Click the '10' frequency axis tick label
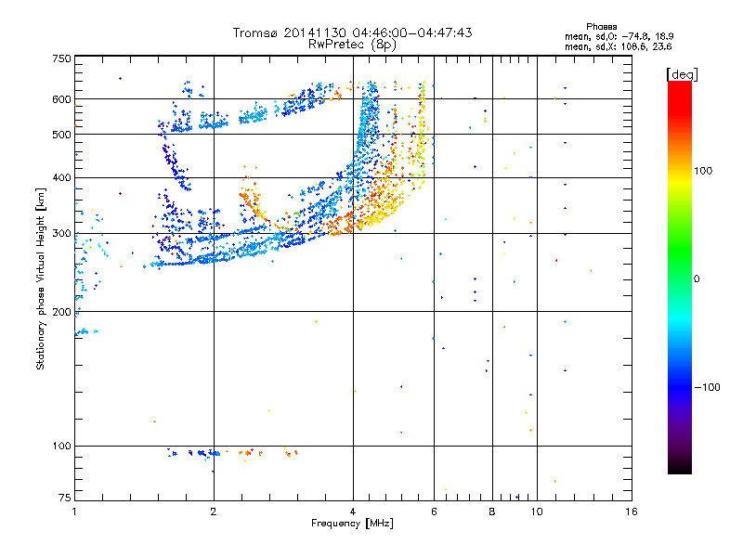 [x=537, y=512]
